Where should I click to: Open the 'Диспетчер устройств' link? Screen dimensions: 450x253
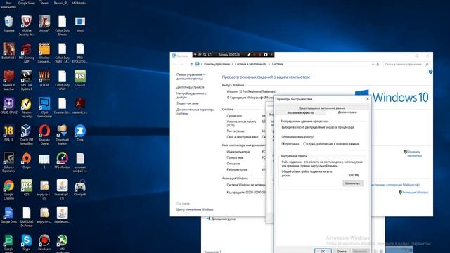tap(191, 87)
